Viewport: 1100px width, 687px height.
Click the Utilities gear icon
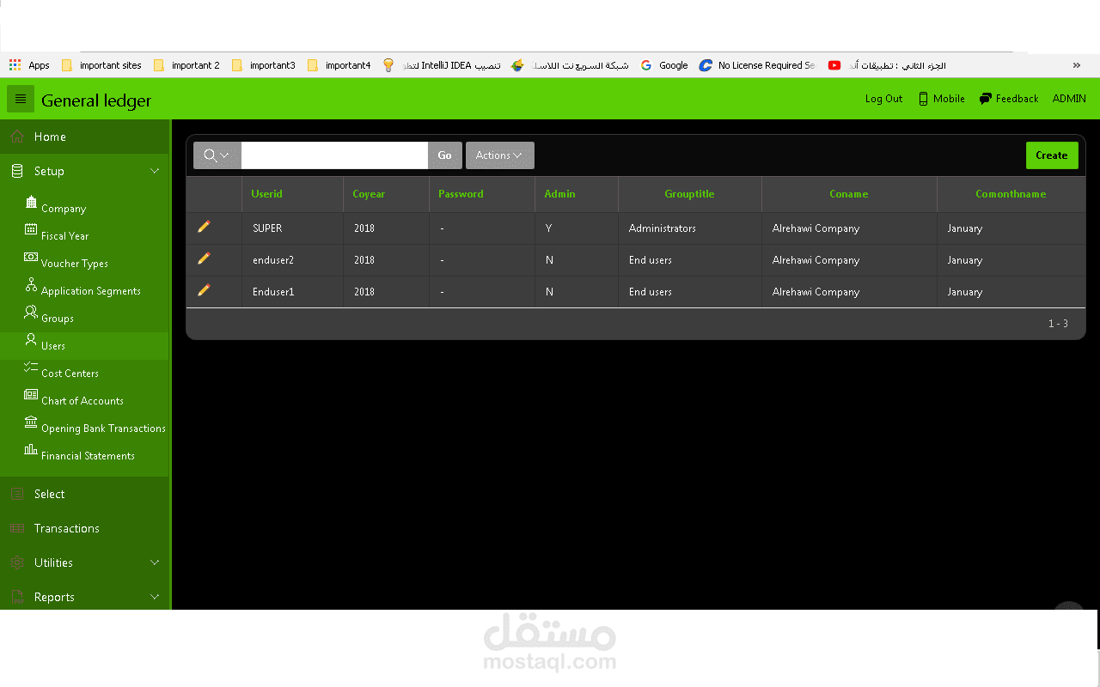pos(17,562)
